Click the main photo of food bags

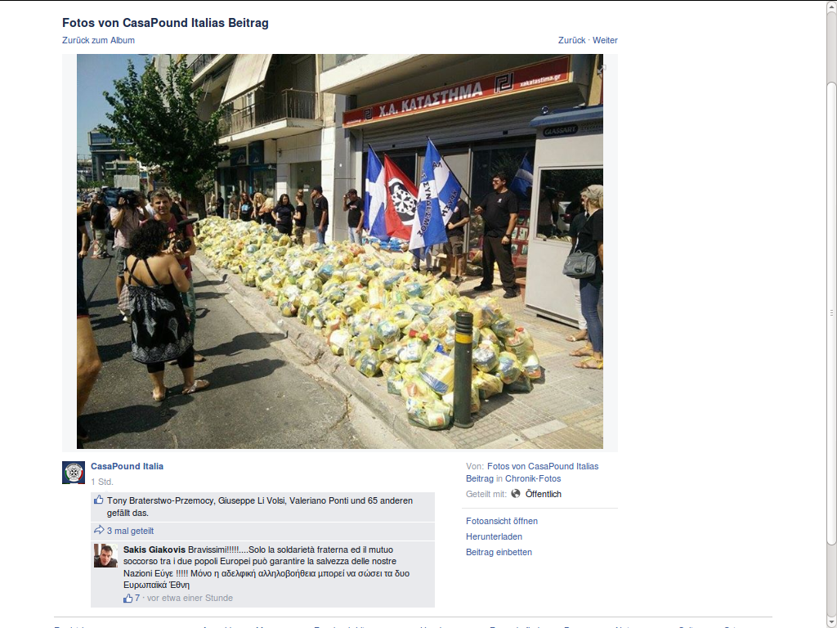point(340,252)
